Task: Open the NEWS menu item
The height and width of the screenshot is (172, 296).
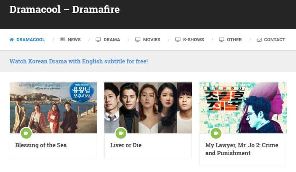Action: (x=74, y=40)
